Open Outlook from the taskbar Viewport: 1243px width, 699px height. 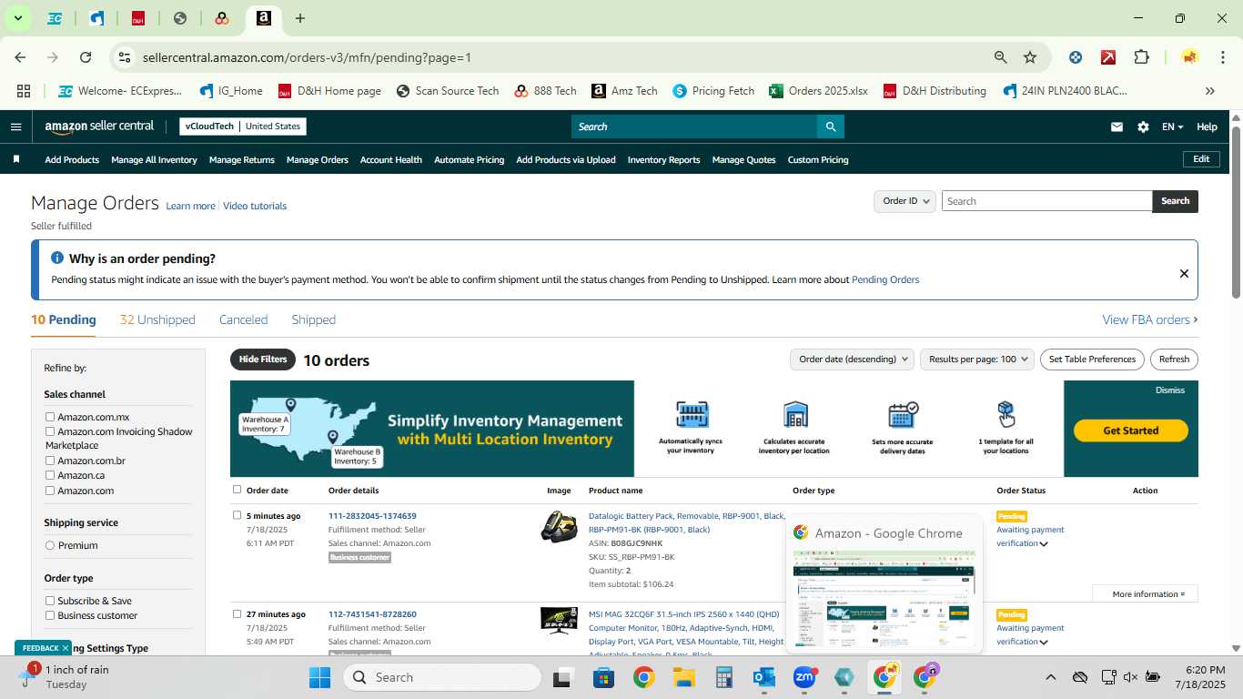coord(764,677)
